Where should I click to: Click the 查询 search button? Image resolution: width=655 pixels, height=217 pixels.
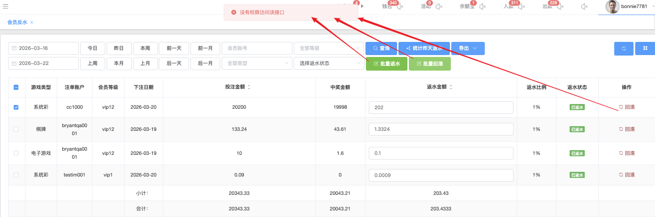pos(381,48)
